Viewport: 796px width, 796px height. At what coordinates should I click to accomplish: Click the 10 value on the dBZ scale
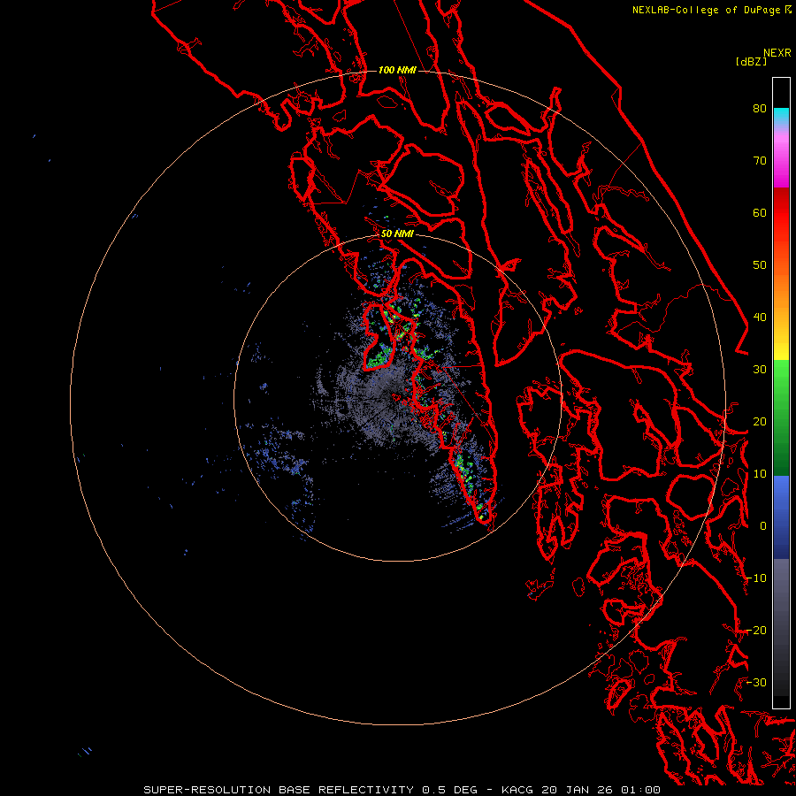coord(760,474)
